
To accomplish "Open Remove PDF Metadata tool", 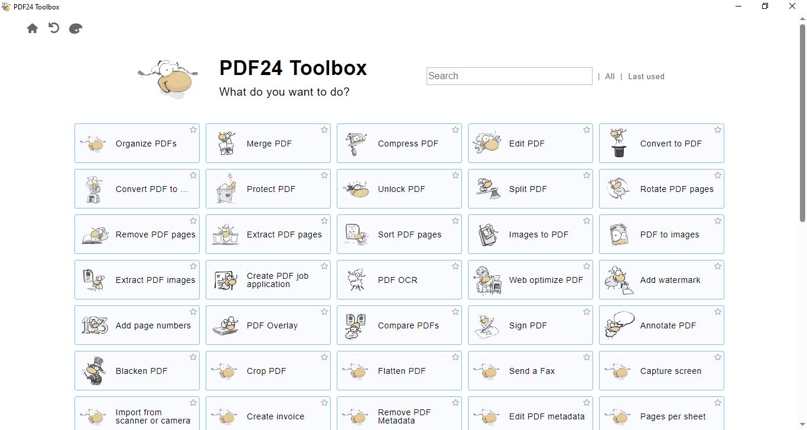I will tap(399, 413).
